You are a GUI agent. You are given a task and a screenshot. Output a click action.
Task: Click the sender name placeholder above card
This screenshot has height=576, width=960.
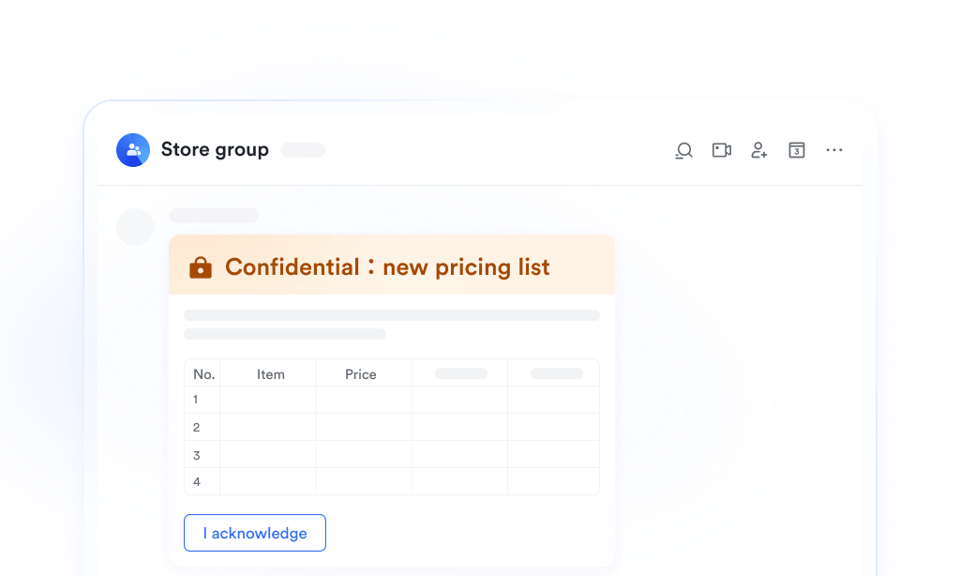click(214, 216)
